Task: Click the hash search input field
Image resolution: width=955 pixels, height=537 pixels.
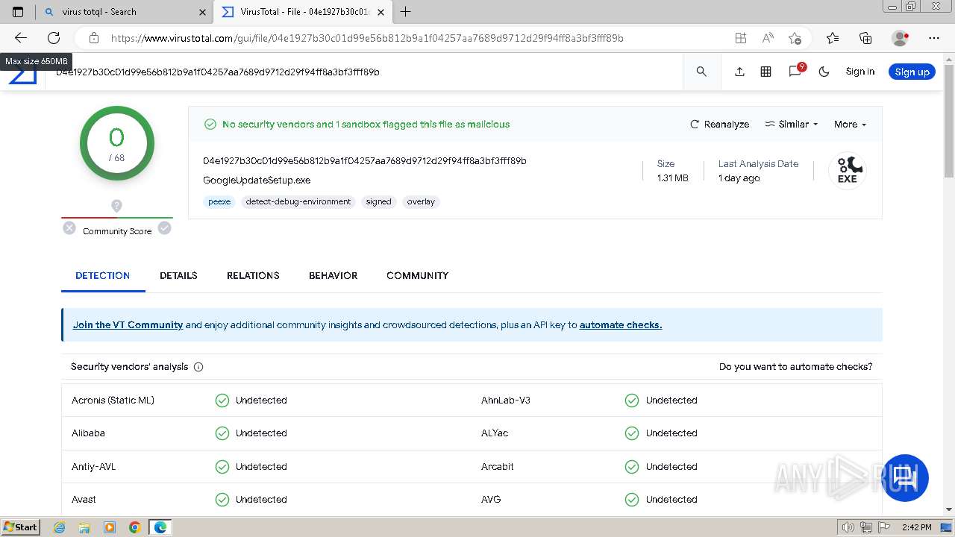Action: [366, 72]
